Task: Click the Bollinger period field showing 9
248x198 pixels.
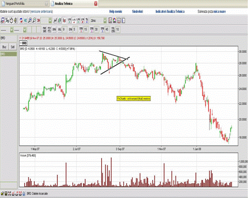Action: coord(64,29)
